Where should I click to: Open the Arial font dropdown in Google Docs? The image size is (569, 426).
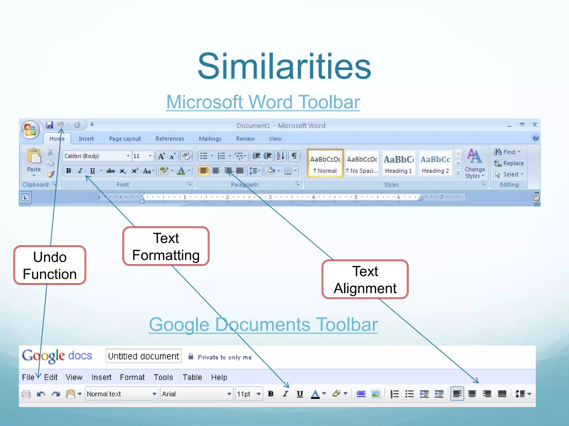pos(197,394)
